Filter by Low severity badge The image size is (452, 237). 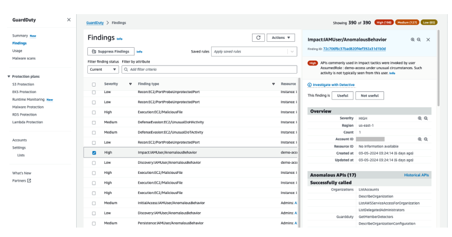tap(429, 22)
